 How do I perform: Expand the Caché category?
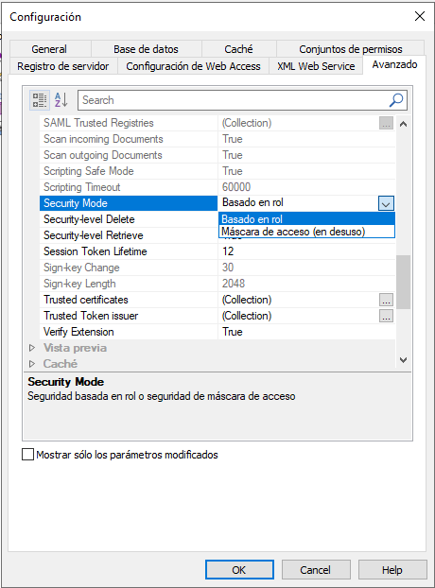tap(32, 364)
